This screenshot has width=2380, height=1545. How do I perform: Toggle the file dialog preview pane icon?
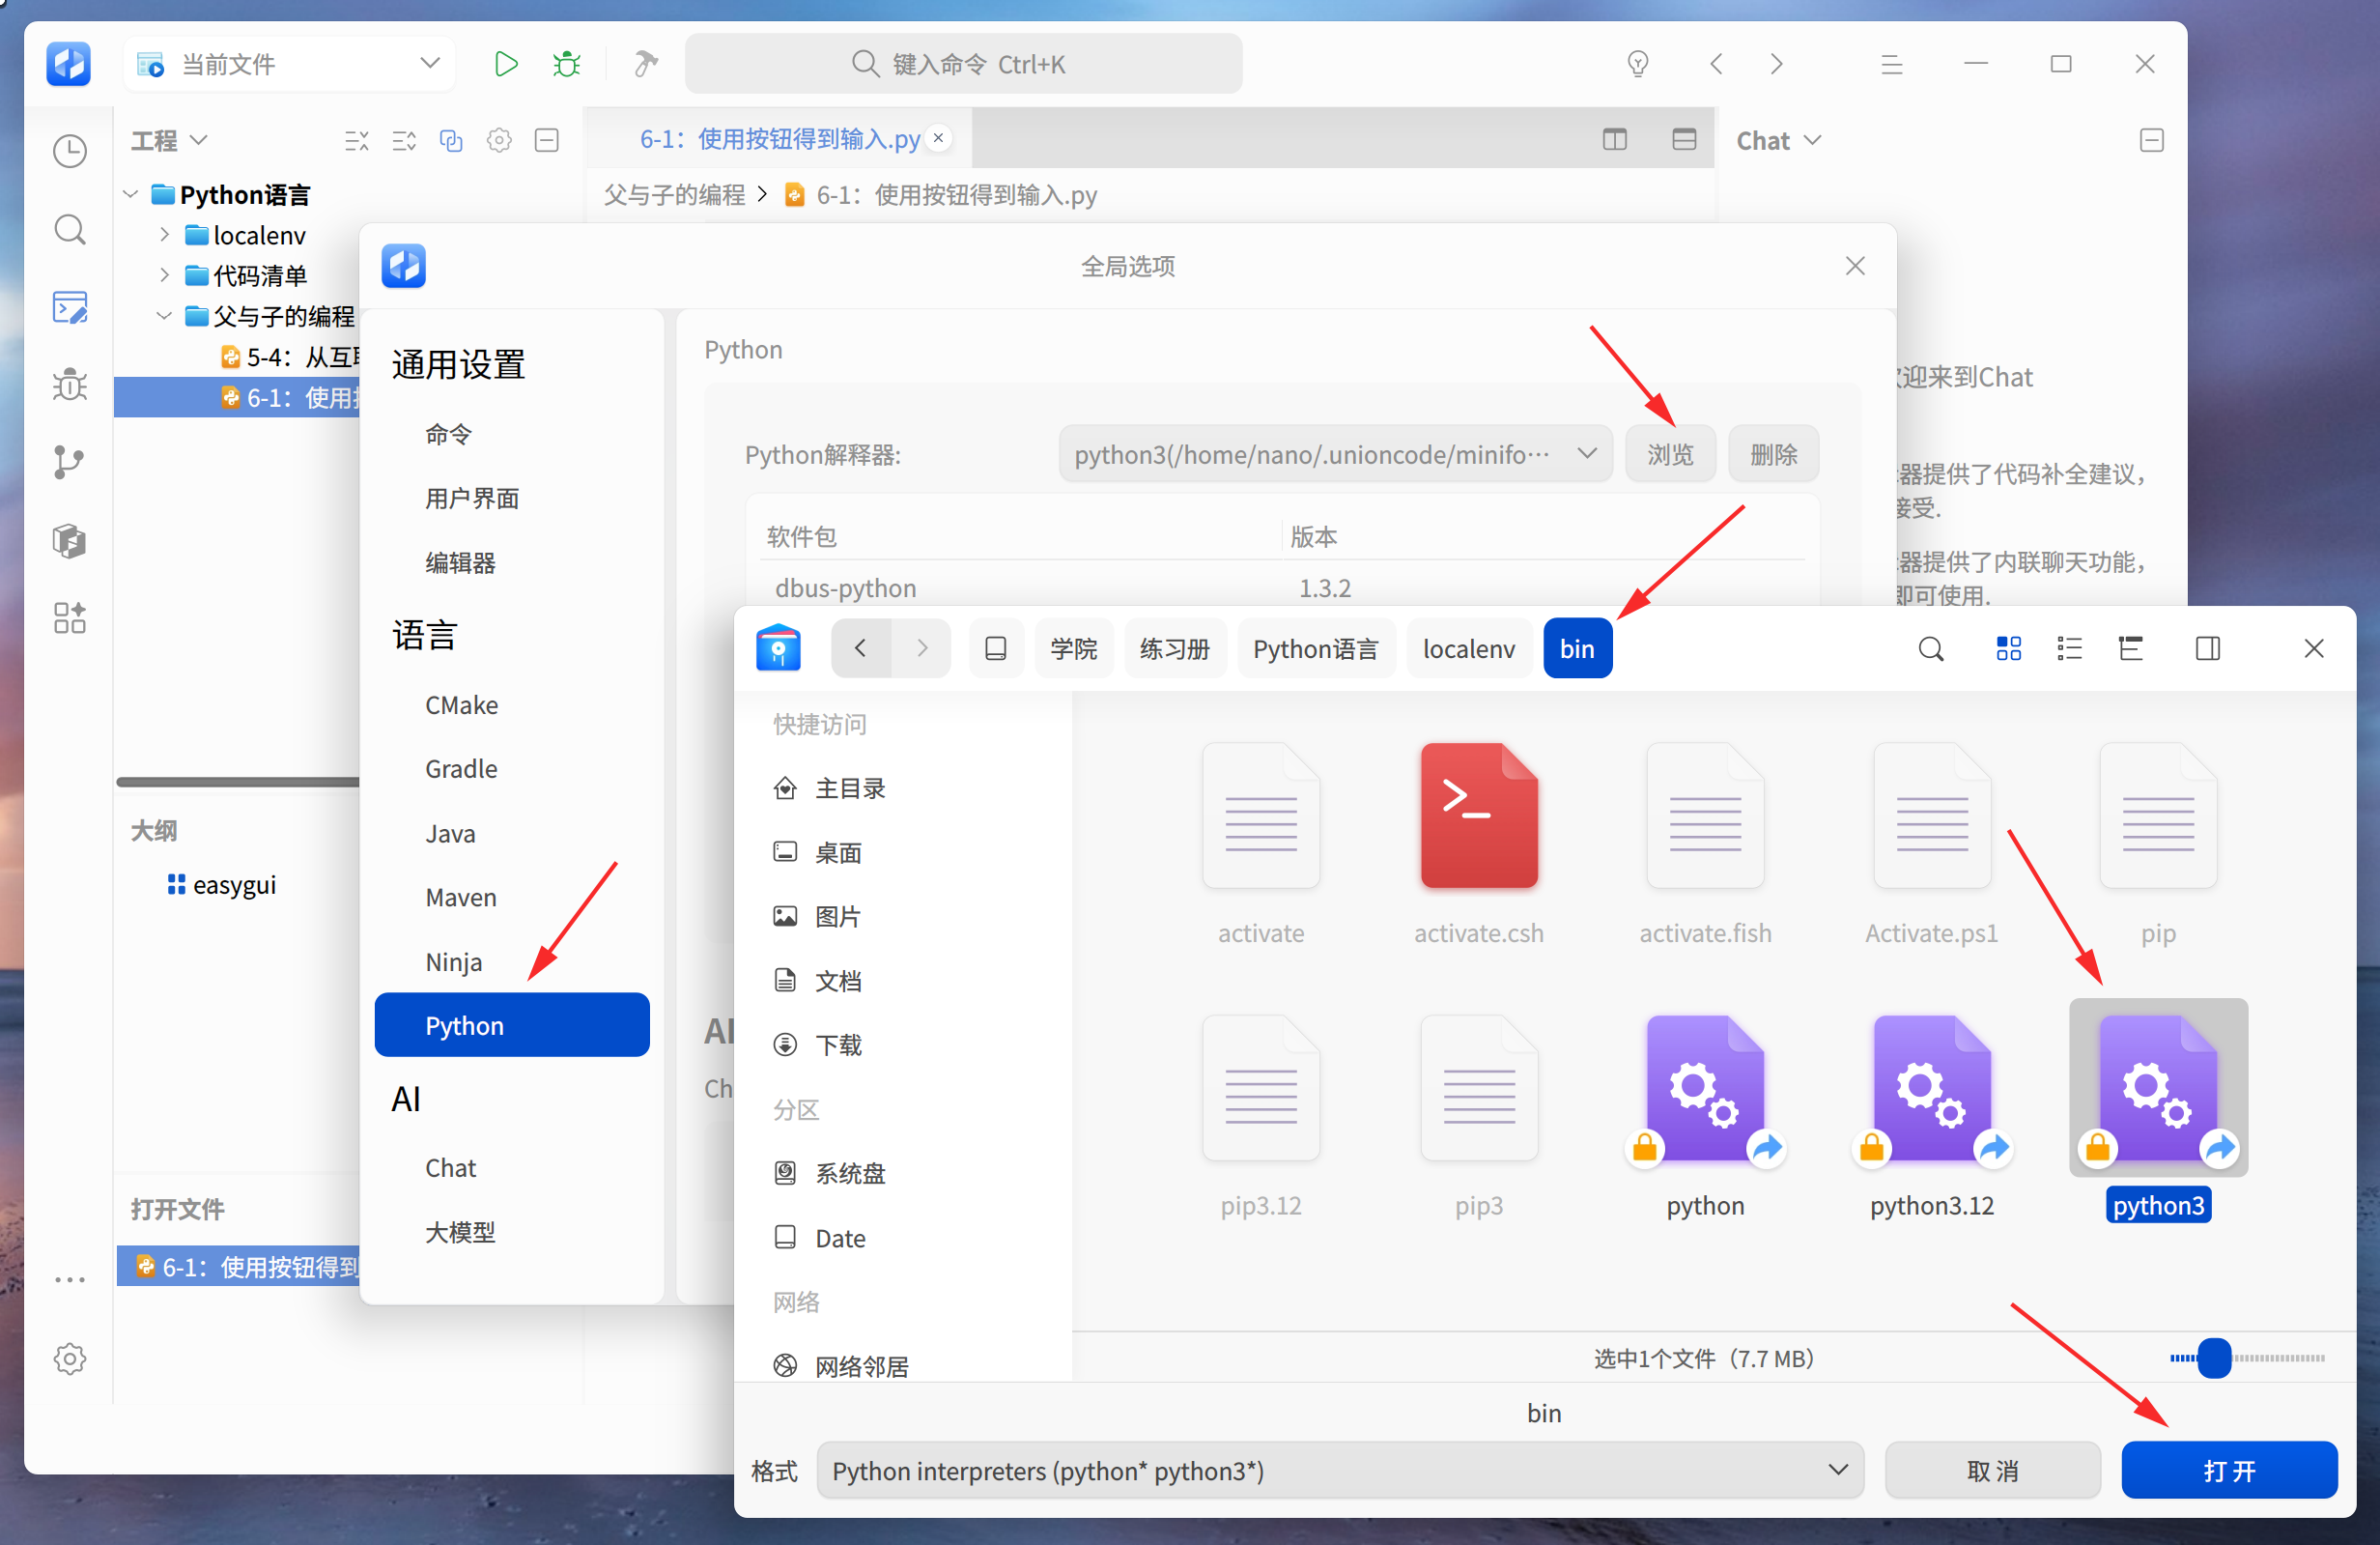tap(2207, 648)
